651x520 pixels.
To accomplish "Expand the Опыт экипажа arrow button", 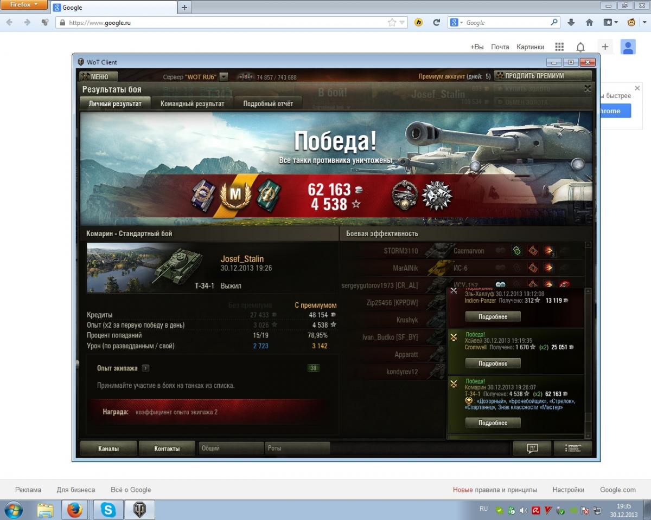I will (x=145, y=368).
